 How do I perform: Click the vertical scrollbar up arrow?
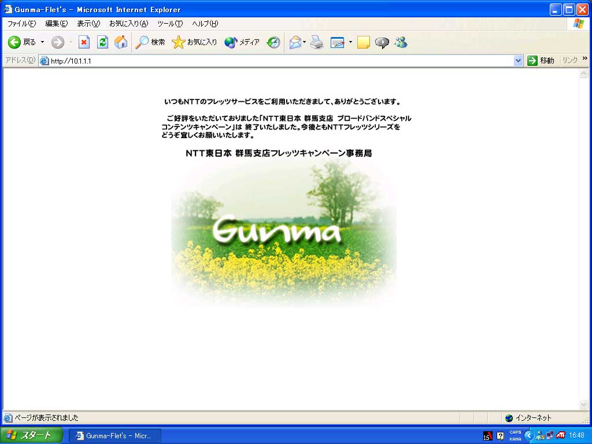tap(584, 73)
